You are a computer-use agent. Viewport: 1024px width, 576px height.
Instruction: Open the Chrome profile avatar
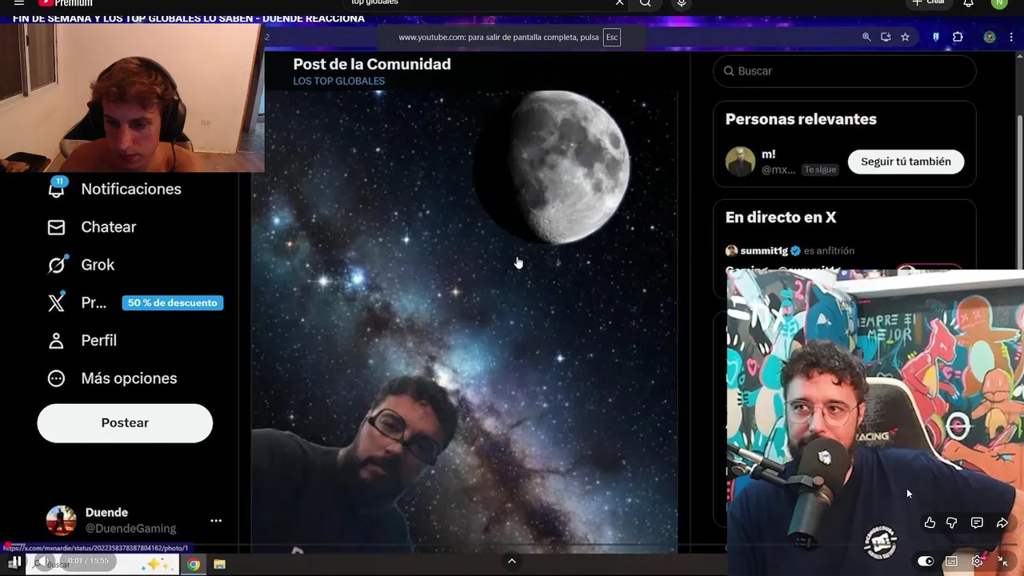tap(990, 37)
